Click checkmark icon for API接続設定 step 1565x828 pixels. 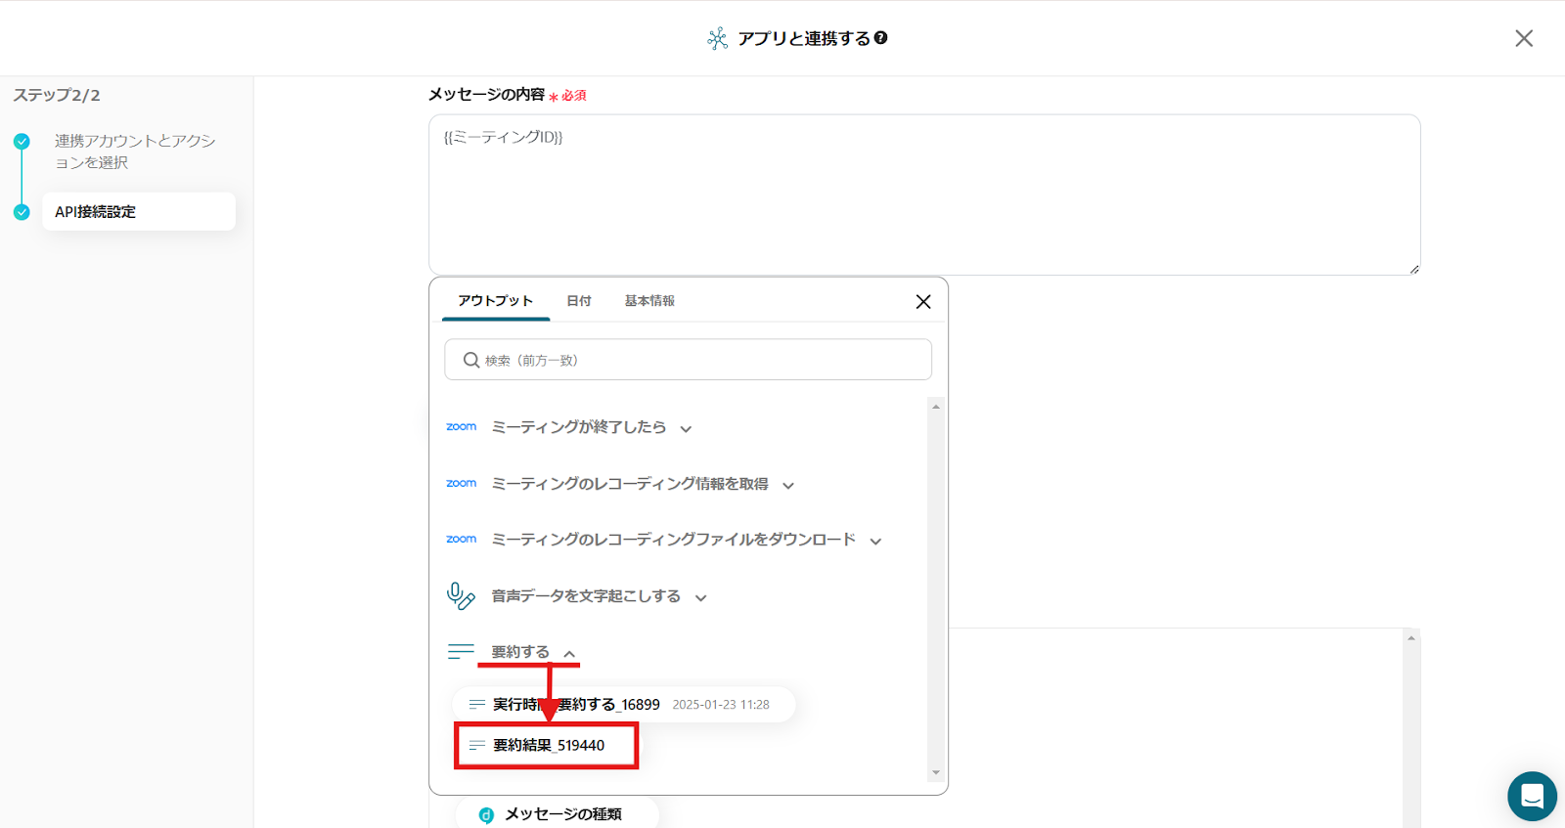coord(22,212)
